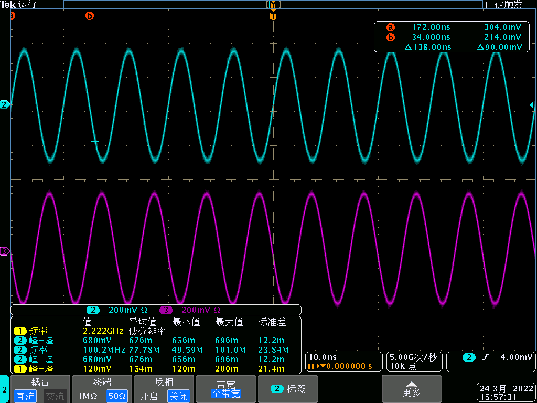Click the channel 2 side menu tab
Screen dimensions: 537x403
coord(4,389)
